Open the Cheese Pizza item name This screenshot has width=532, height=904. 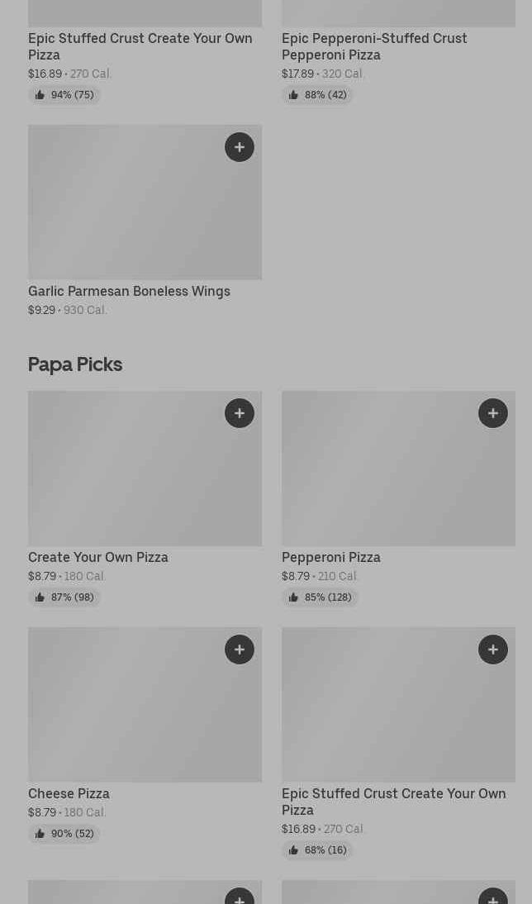[x=69, y=793]
